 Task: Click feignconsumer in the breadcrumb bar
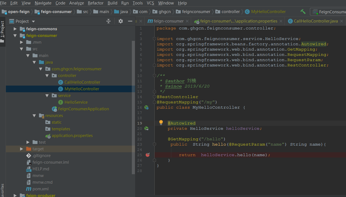click(x=196, y=12)
